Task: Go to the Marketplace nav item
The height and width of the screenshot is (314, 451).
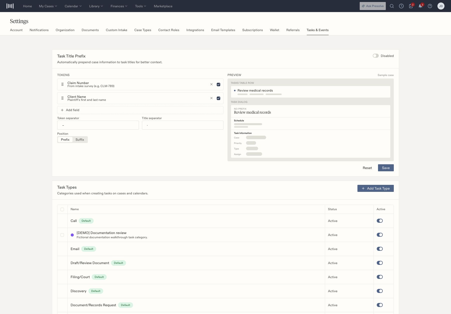Action: coord(163,6)
